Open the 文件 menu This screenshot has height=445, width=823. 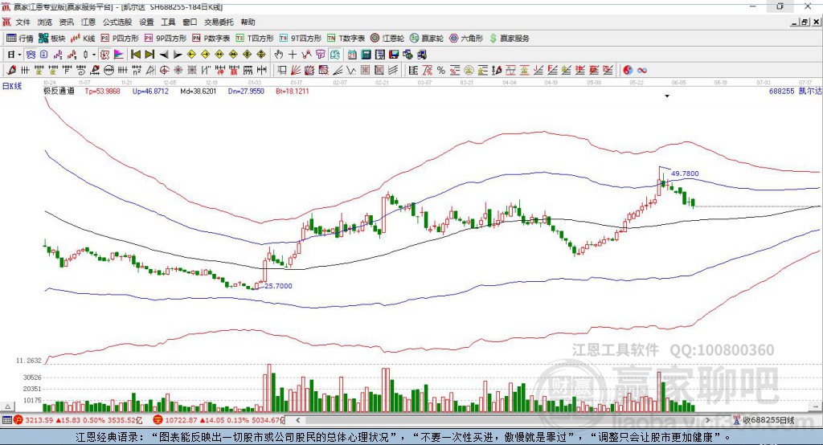[x=23, y=22]
